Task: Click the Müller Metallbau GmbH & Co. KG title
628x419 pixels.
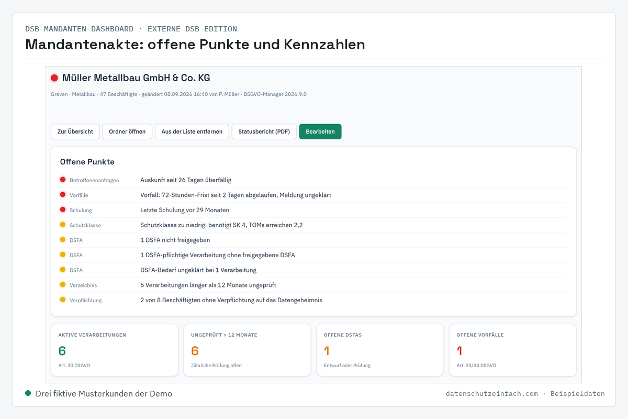Action: coord(136,78)
